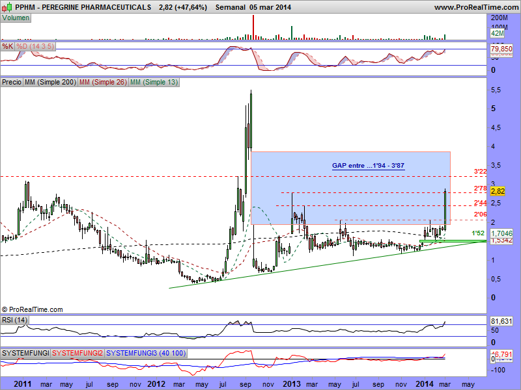Click the Precio panel label
This screenshot has height=390, width=521.
[x=12, y=82]
